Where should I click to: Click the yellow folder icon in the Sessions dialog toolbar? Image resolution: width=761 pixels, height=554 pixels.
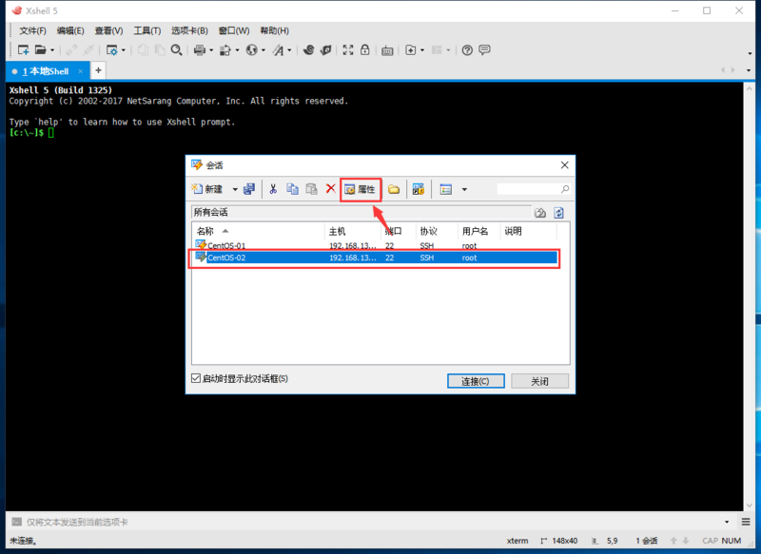pyautogui.click(x=394, y=189)
